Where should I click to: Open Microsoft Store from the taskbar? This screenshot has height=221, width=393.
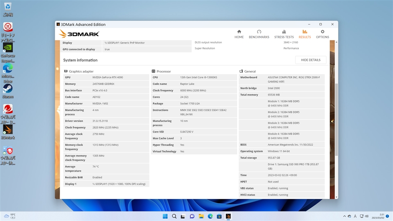(x=219, y=216)
